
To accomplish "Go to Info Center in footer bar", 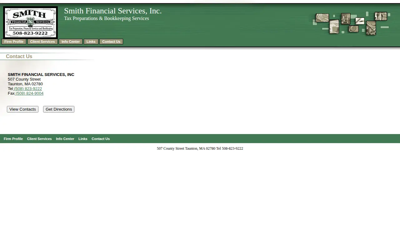I will coord(65,139).
